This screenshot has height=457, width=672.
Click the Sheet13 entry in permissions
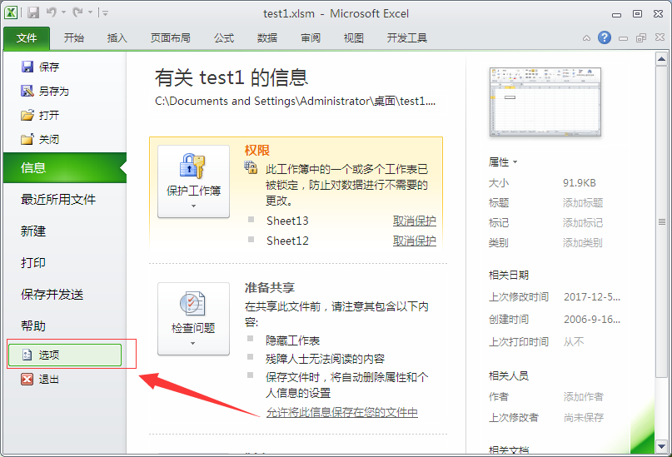pos(287,221)
